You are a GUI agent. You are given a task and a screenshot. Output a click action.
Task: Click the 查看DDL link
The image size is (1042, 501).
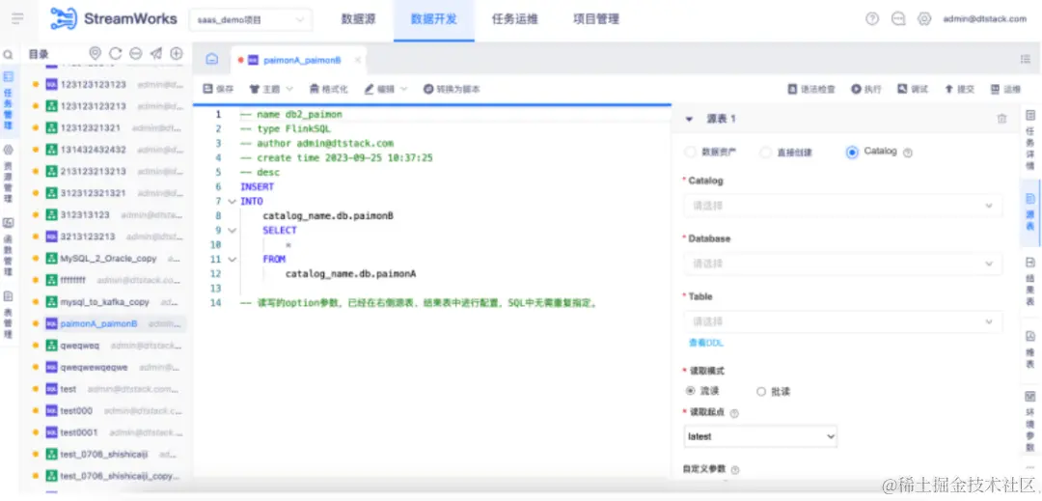705,343
